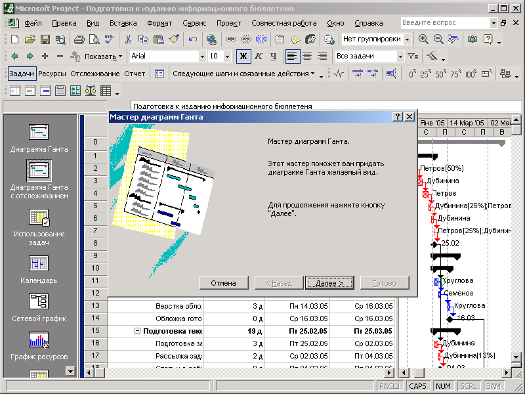Cut selection with scissors icon
Image resolution: width=525 pixels, height=394 pixels.
128,39
